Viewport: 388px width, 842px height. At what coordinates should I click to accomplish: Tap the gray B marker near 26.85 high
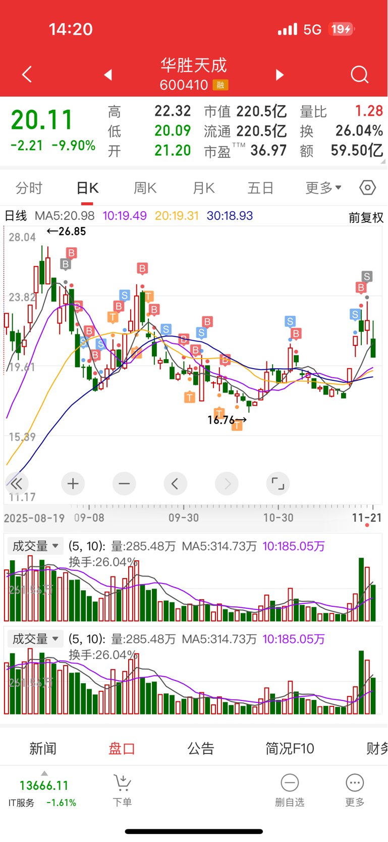[x=65, y=263]
